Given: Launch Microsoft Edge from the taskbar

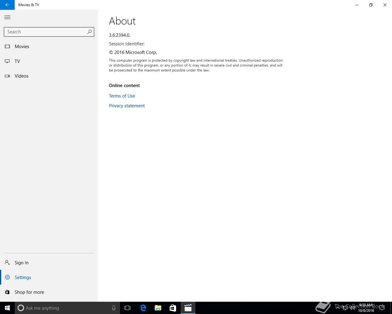Looking at the screenshot, I should pos(143,308).
